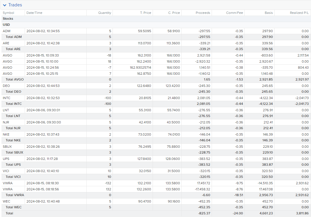The height and width of the screenshot is (217, 311).
Task: Click the UPS symbol cell
Action: [6, 159]
